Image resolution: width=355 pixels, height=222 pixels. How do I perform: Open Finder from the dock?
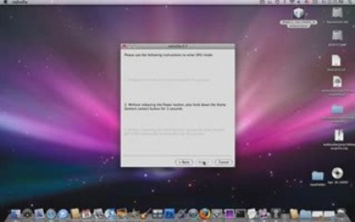click(x=15, y=214)
